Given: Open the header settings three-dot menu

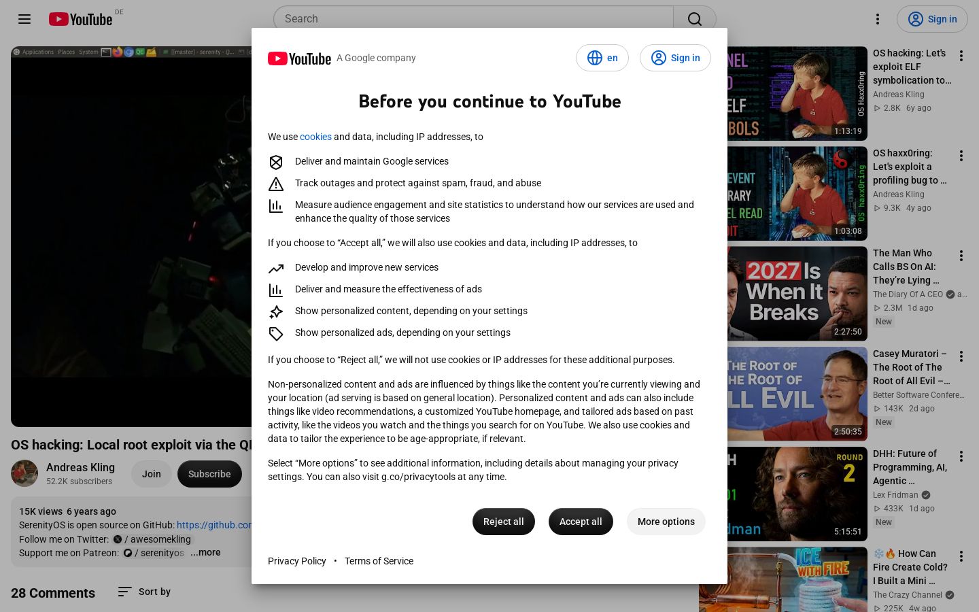Looking at the screenshot, I should click(878, 19).
